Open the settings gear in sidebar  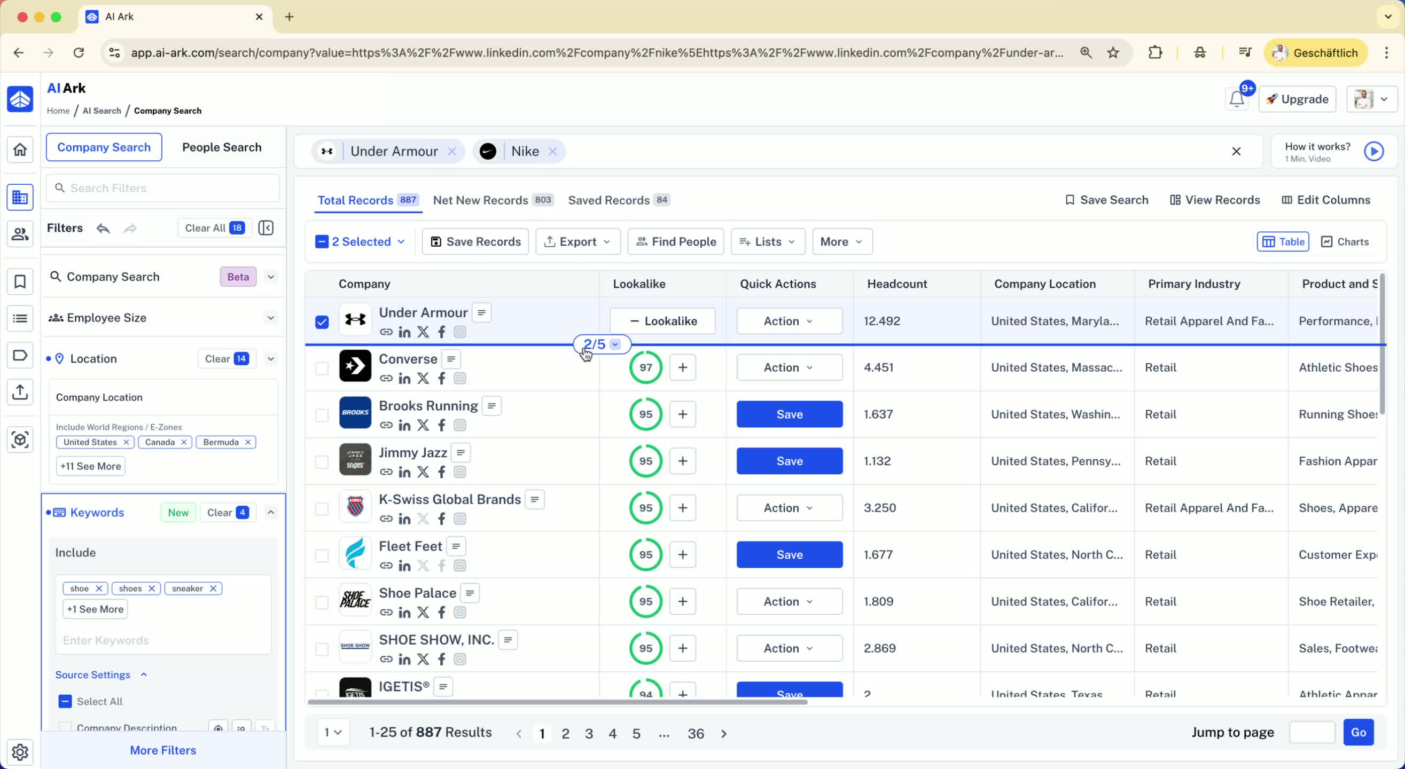(x=20, y=751)
